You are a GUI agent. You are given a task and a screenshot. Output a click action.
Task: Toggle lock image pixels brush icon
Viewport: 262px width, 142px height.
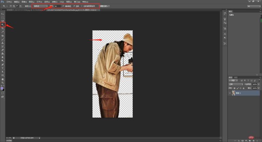237,88
